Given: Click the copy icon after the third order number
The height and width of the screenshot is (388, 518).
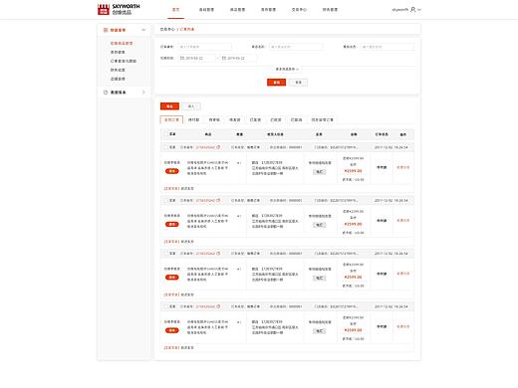Looking at the screenshot, I should 218,253.
